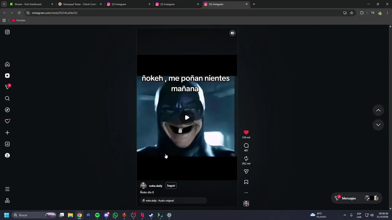Focus the address bar URL field
The image size is (392, 220).
click(x=184, y=13)
